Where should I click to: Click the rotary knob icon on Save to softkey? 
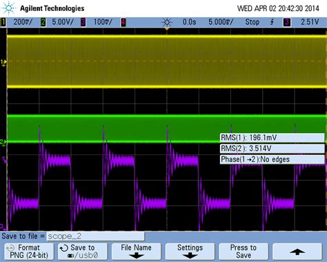63,248
